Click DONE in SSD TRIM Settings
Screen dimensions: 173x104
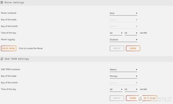pos(133,98)
